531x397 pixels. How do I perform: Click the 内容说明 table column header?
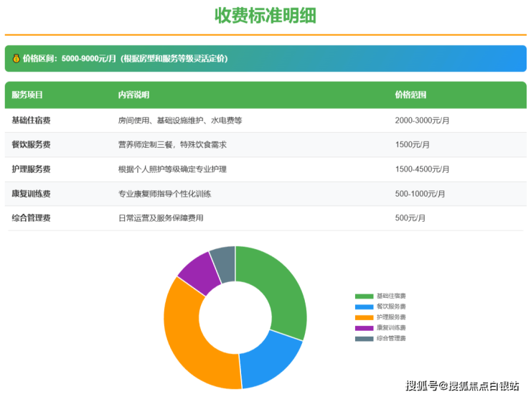(x=133, y=95)
